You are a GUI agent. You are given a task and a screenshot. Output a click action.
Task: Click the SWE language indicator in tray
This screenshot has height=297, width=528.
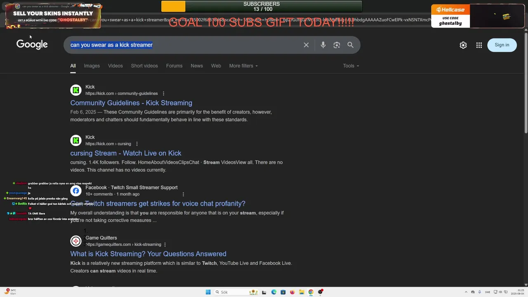[488, 292]
